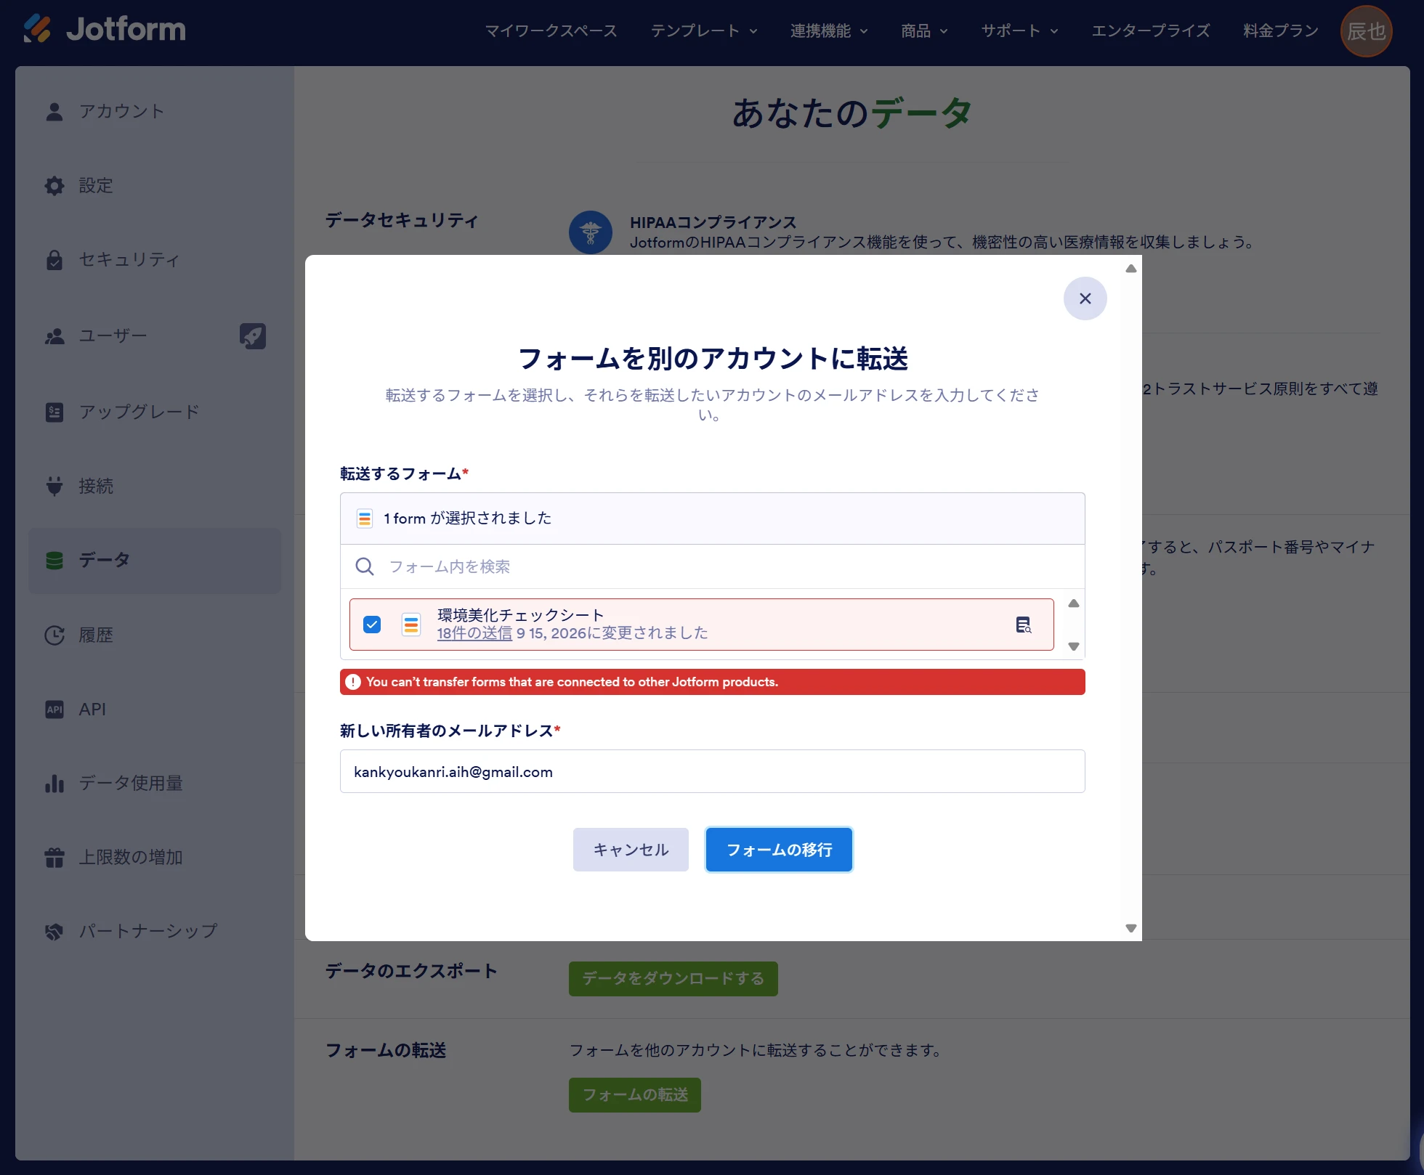
Task: Click the データをダウンロードする button
Action: pos(673,979)
